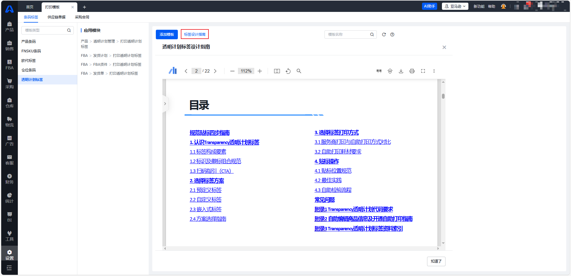571x276 pixels.
Task: Go to the next PDF page
Action: [x=215, y=71]
